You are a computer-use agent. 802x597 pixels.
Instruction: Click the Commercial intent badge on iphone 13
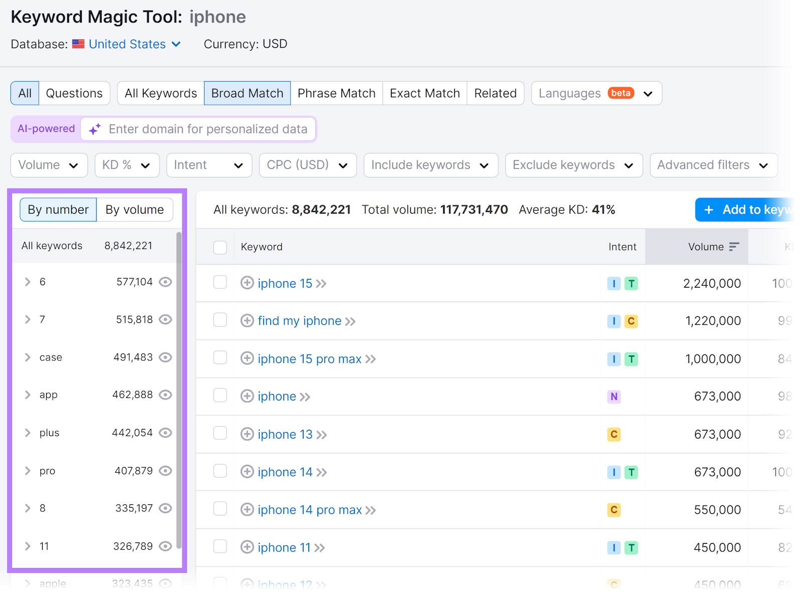point(614,435)
